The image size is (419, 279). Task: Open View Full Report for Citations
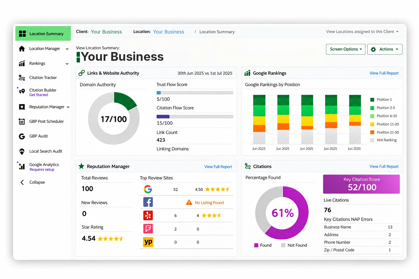point(384,166)
